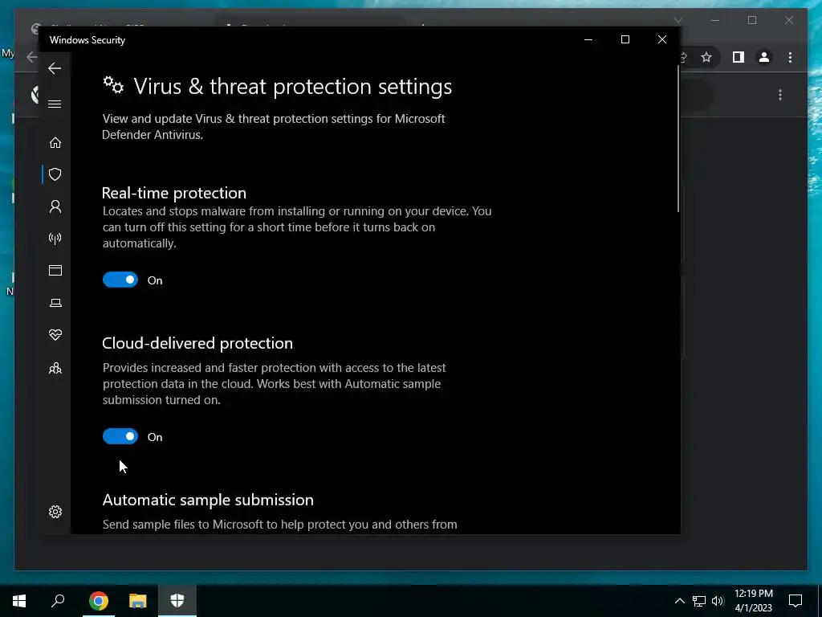The height and width of the screenshot is (617, 822).
Task: Open Account protection person icon
Action: tap(55, 206)
